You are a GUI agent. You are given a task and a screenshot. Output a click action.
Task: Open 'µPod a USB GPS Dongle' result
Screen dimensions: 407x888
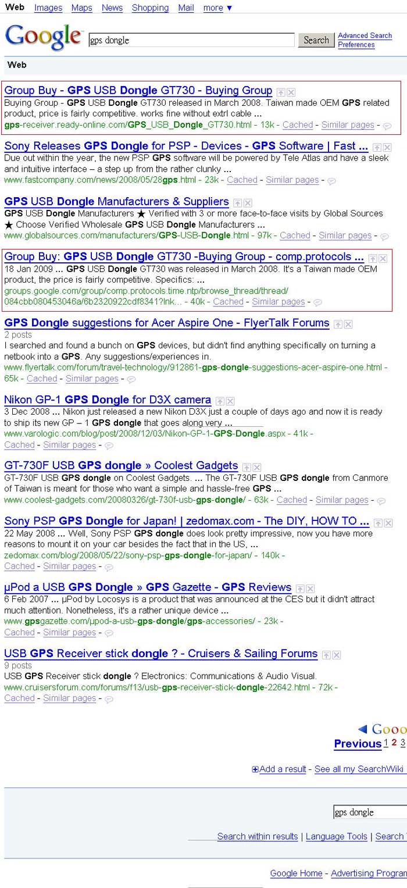148,587
